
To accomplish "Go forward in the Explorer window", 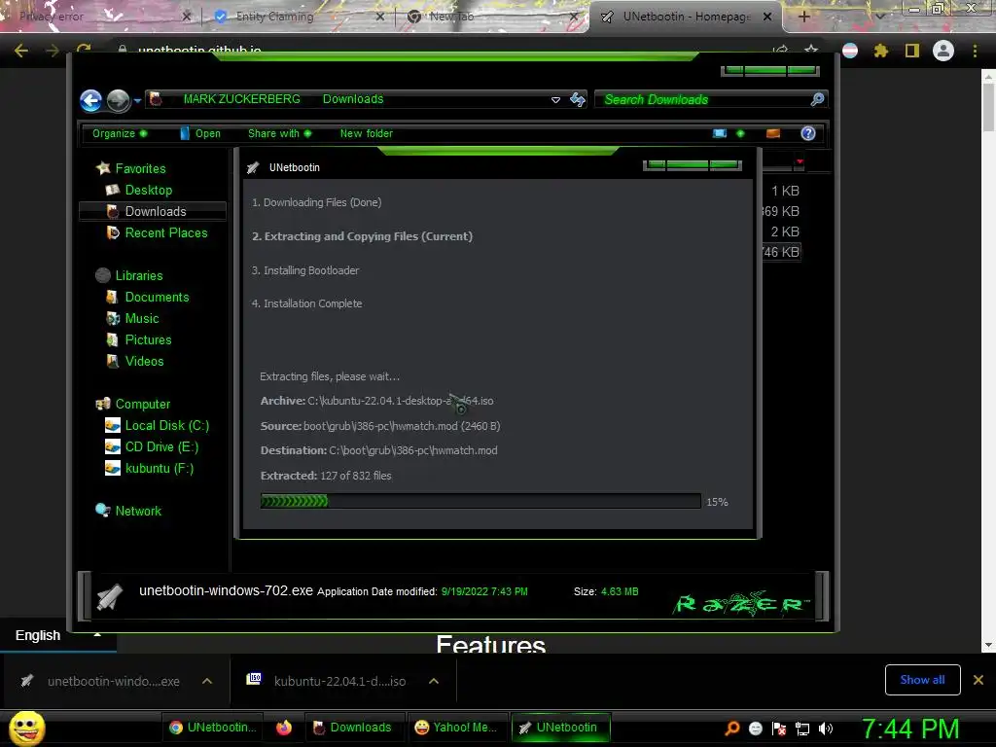I will tap(118, 100).
